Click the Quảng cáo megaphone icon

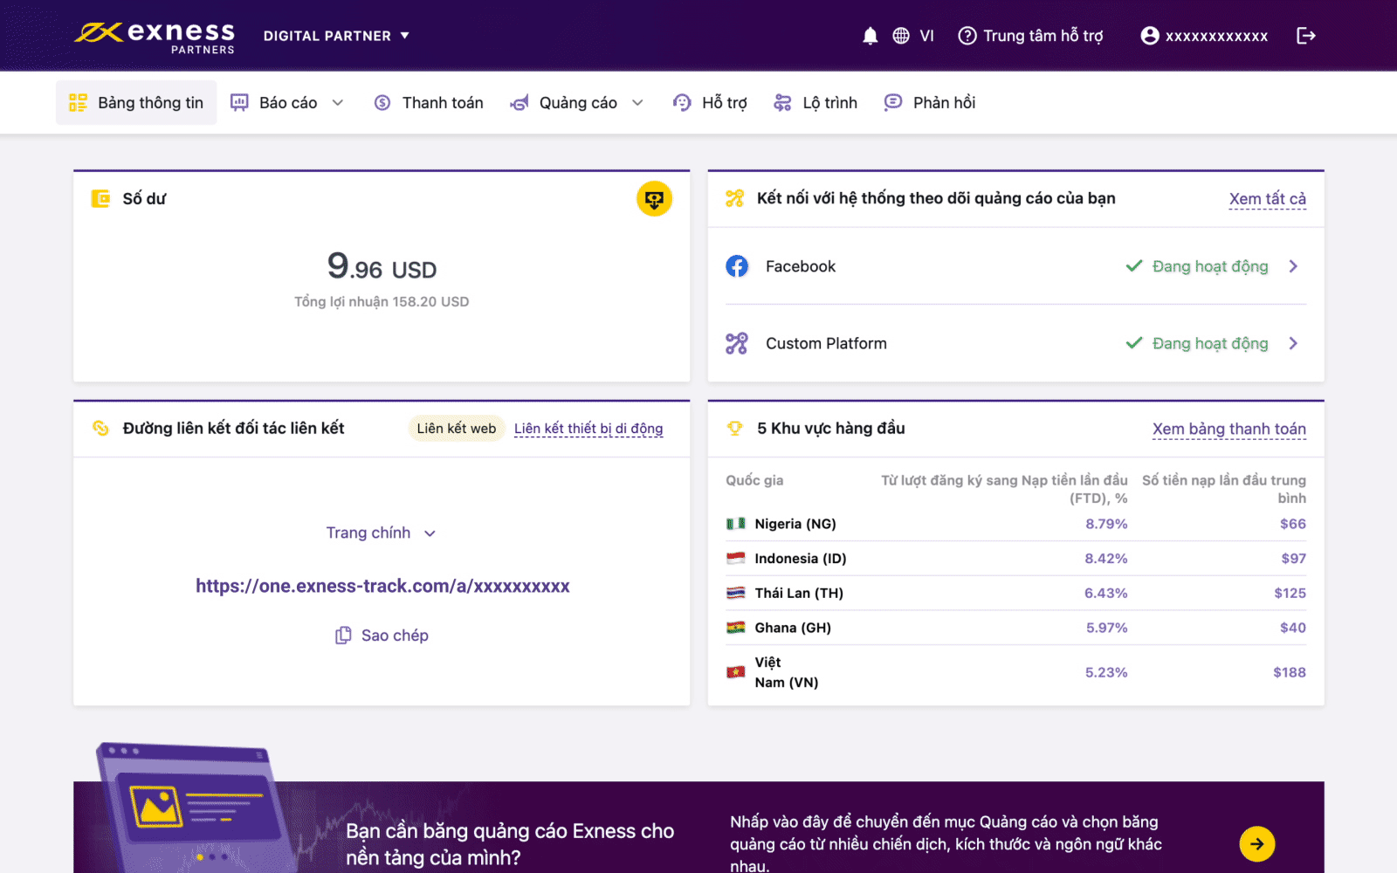[520, 103]
